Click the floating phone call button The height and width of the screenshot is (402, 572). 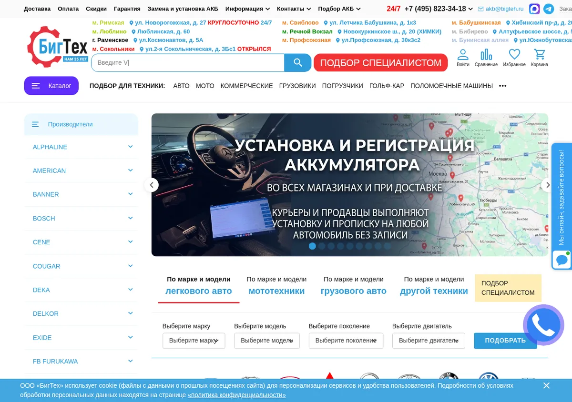[x=543, y=325]
